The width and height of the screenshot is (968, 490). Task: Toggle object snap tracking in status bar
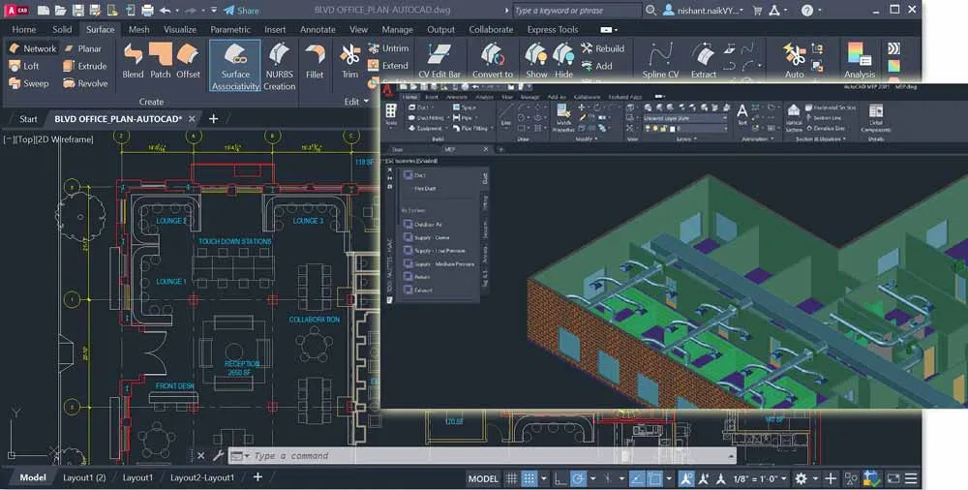pos(637,478)
